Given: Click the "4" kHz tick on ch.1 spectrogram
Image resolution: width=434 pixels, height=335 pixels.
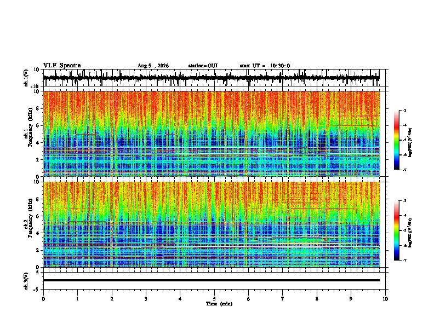Looking at the screenshot, I should tap(38, 143).
